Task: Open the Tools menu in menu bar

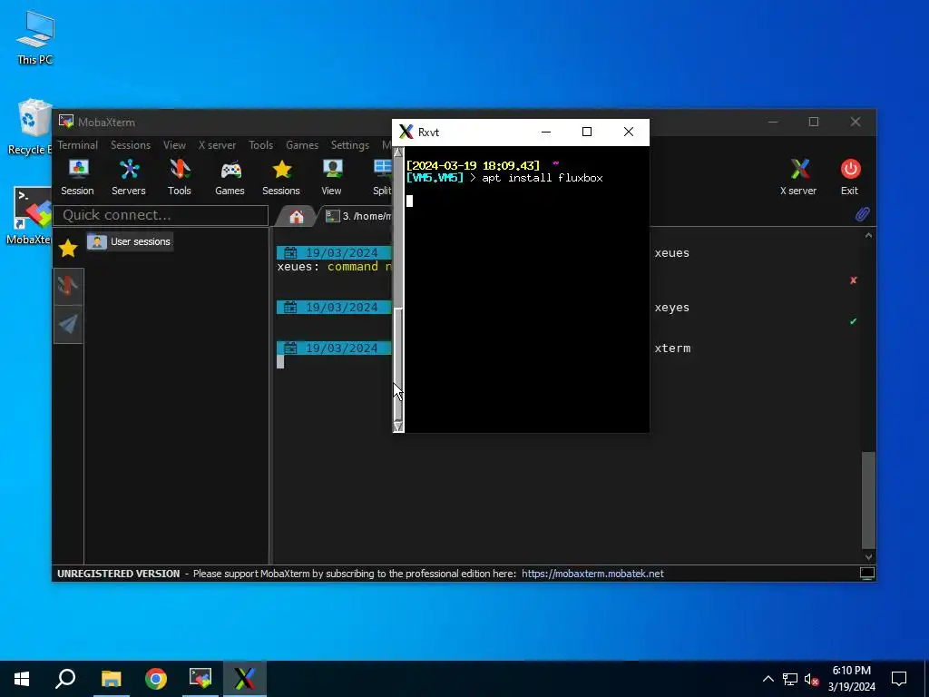Action: pyautogui.click(x=260, y=145)
